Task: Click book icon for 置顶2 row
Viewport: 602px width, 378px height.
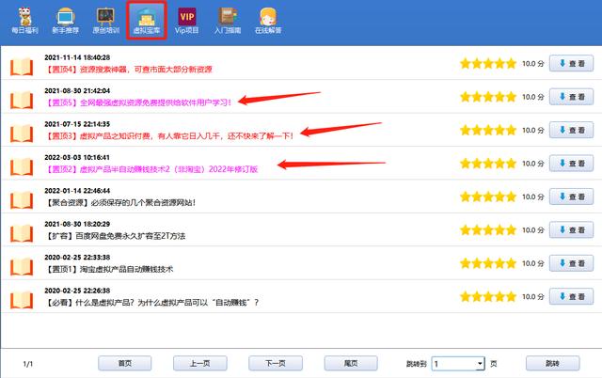Action: click(x=22, y=167)
